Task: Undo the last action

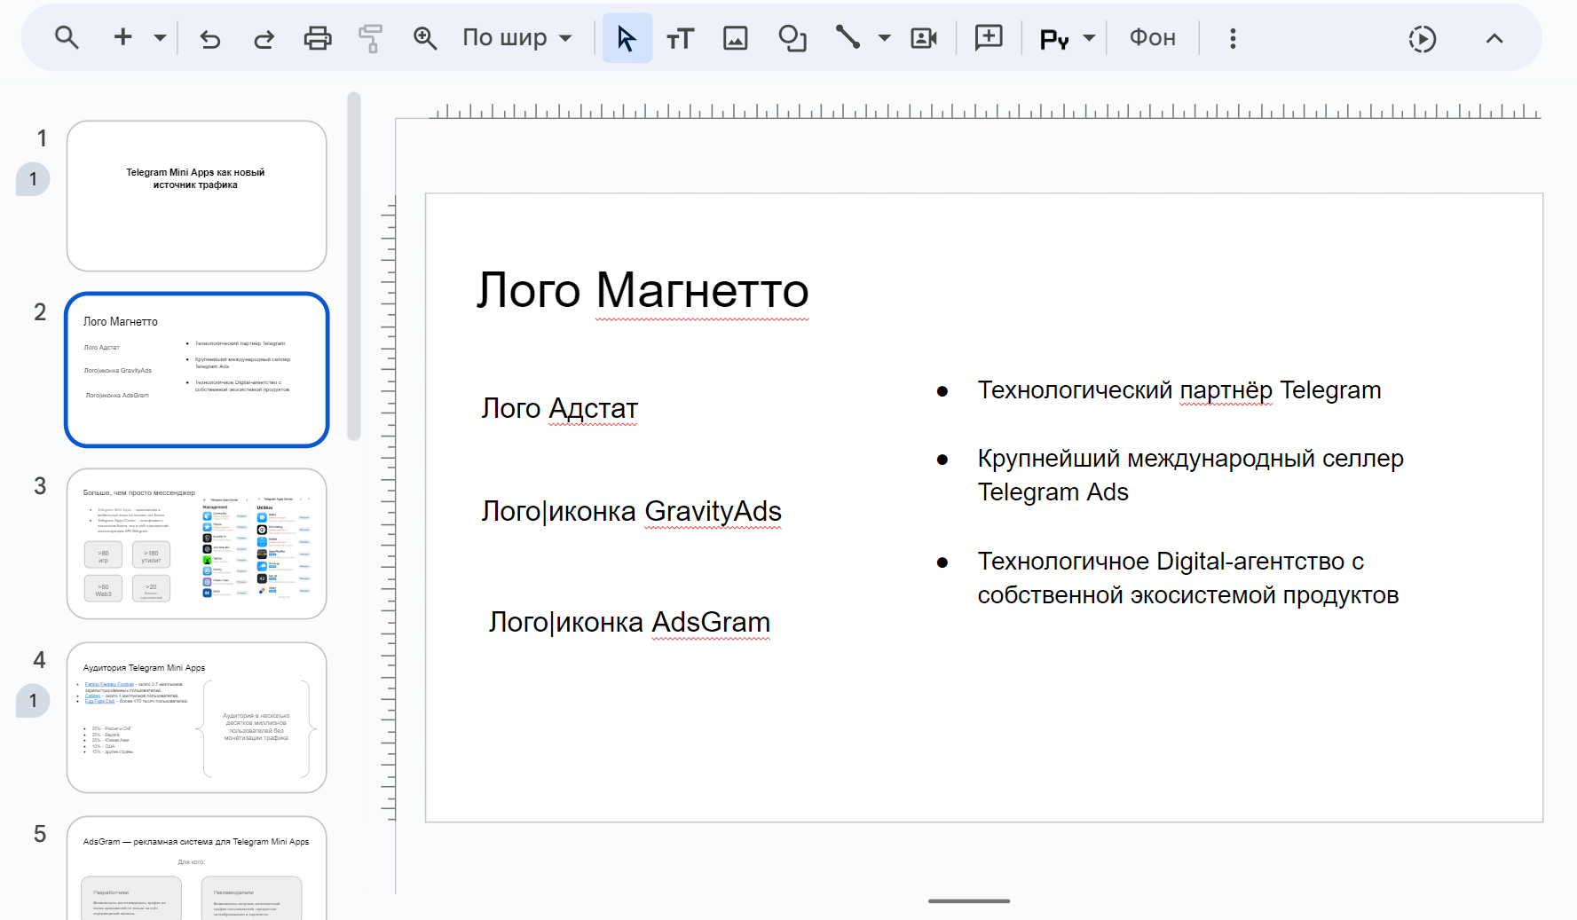Action: coord(210,38)
